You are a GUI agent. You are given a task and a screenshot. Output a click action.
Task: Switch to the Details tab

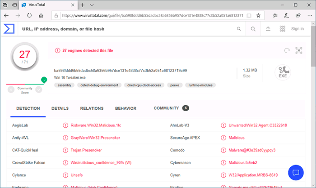click(60, 108)
